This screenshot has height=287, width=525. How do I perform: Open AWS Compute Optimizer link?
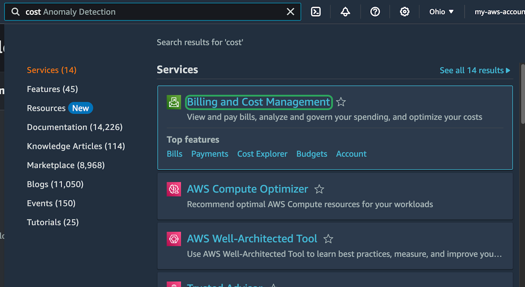pyautogui.click(x=248, y=189)
